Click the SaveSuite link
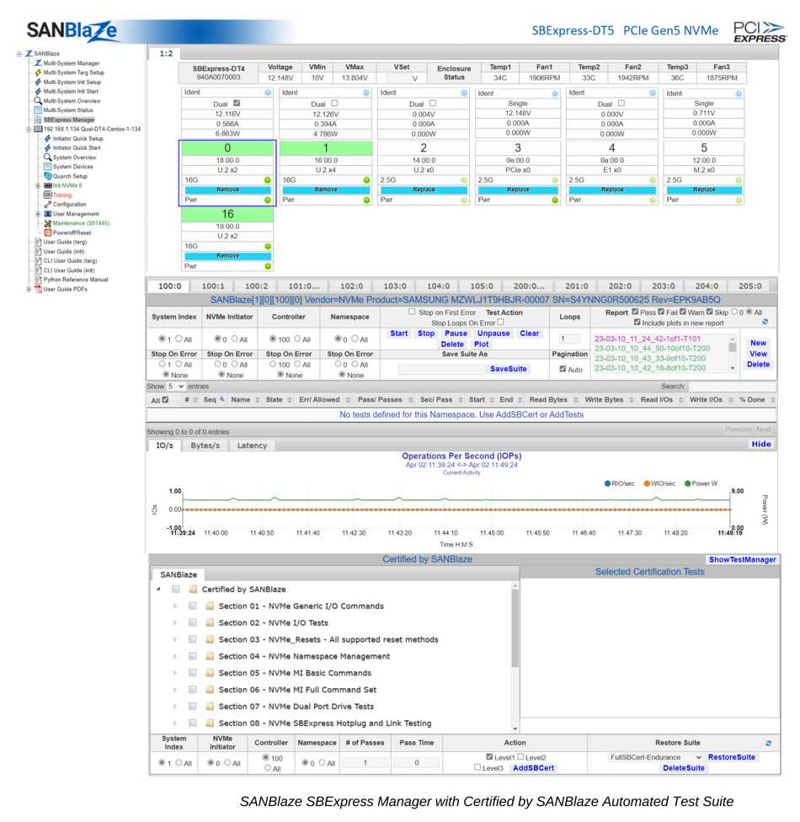Screen dimensions: 800x822 click(509, 369)
